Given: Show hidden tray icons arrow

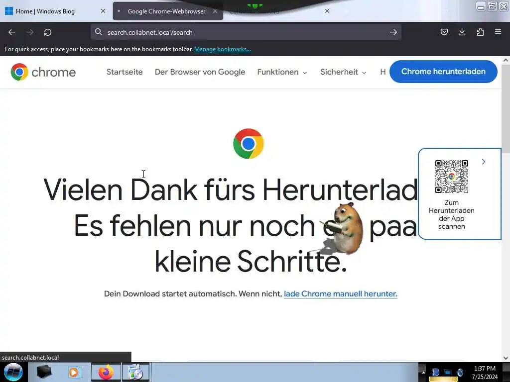Looking at the screenshot, I should coord(423,373).
